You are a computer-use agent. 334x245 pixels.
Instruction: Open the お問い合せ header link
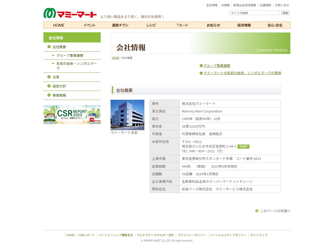click(x=282, y=5)
